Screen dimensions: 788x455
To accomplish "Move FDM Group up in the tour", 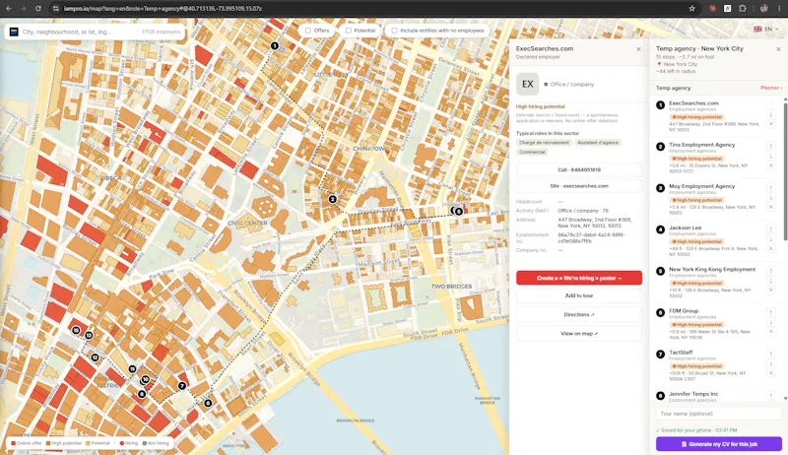I will [771, 312].
